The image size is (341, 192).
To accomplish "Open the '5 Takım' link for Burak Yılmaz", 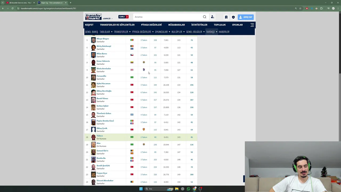I will click(144, 100).
